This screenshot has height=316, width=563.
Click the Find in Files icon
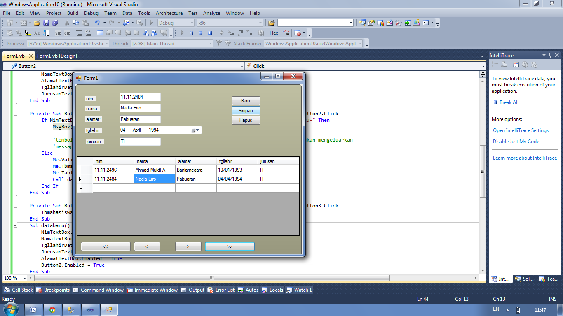pyautogui.click(x=272, y=23)
